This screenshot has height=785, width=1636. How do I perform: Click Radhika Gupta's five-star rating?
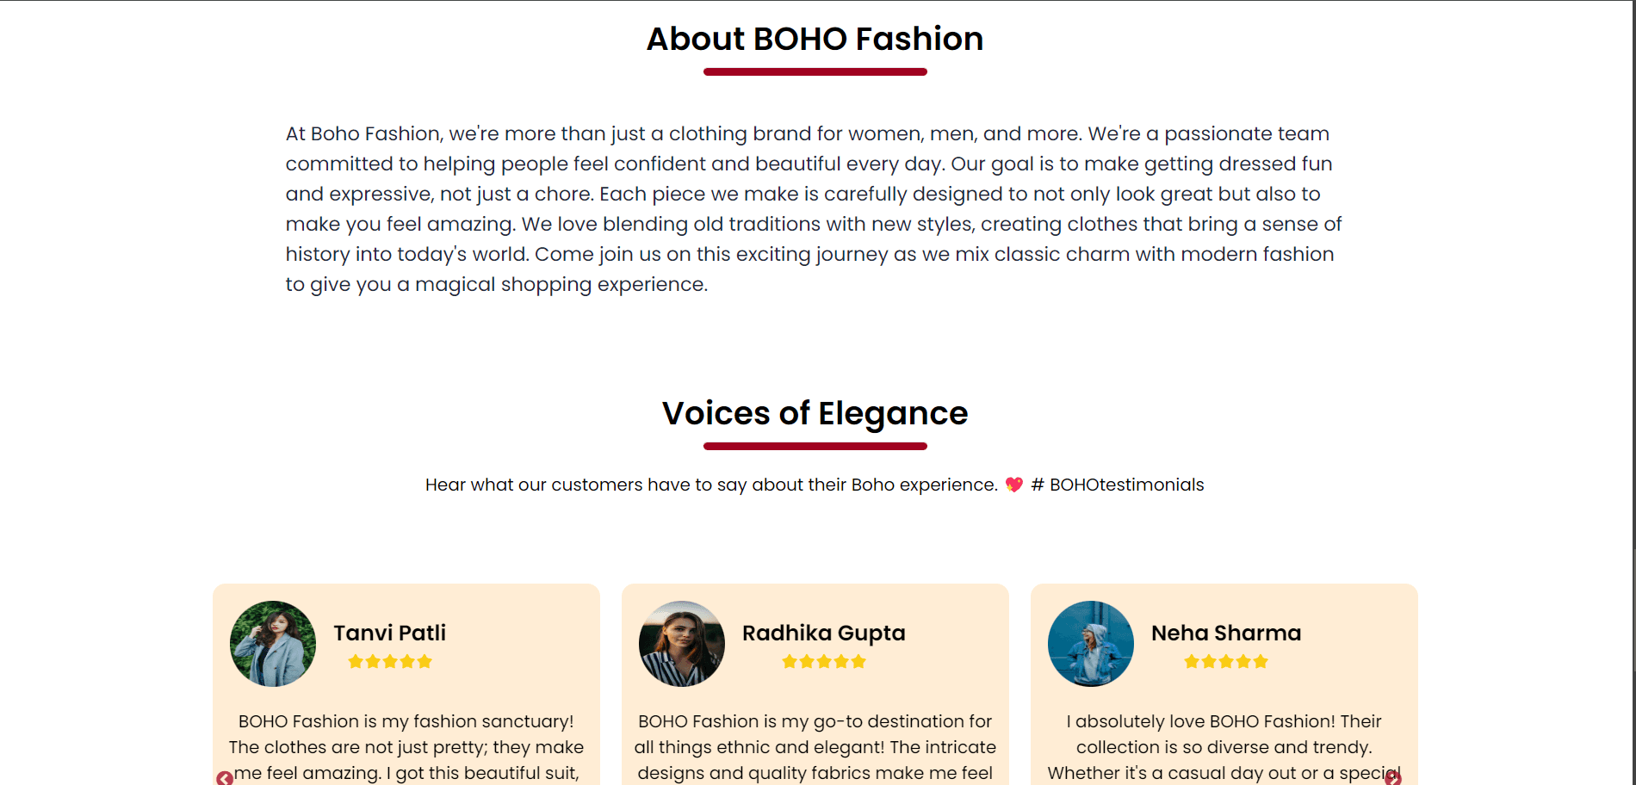click(824, 661)
